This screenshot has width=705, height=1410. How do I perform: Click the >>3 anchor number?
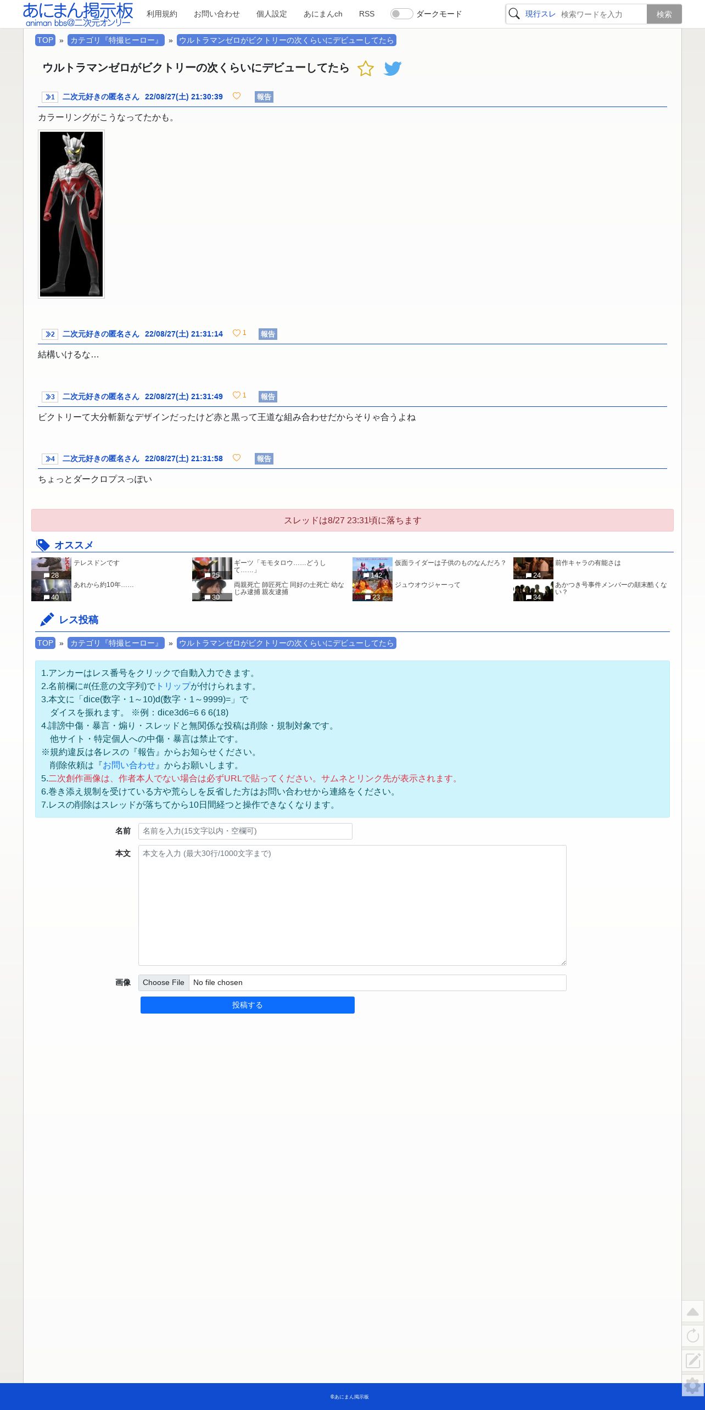pyautogui.click(x=50, y=397)
